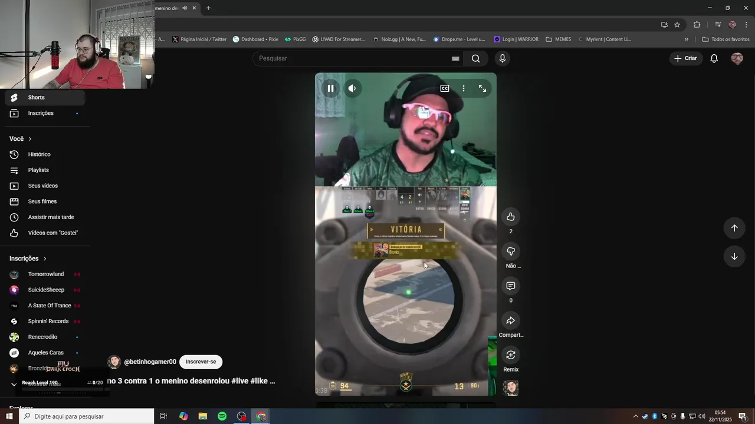Image resolution: width=755 pixels, height=424 pixels.
Task: Open the Tomorrowland channel subscription
Action: (x=46, y=274)
